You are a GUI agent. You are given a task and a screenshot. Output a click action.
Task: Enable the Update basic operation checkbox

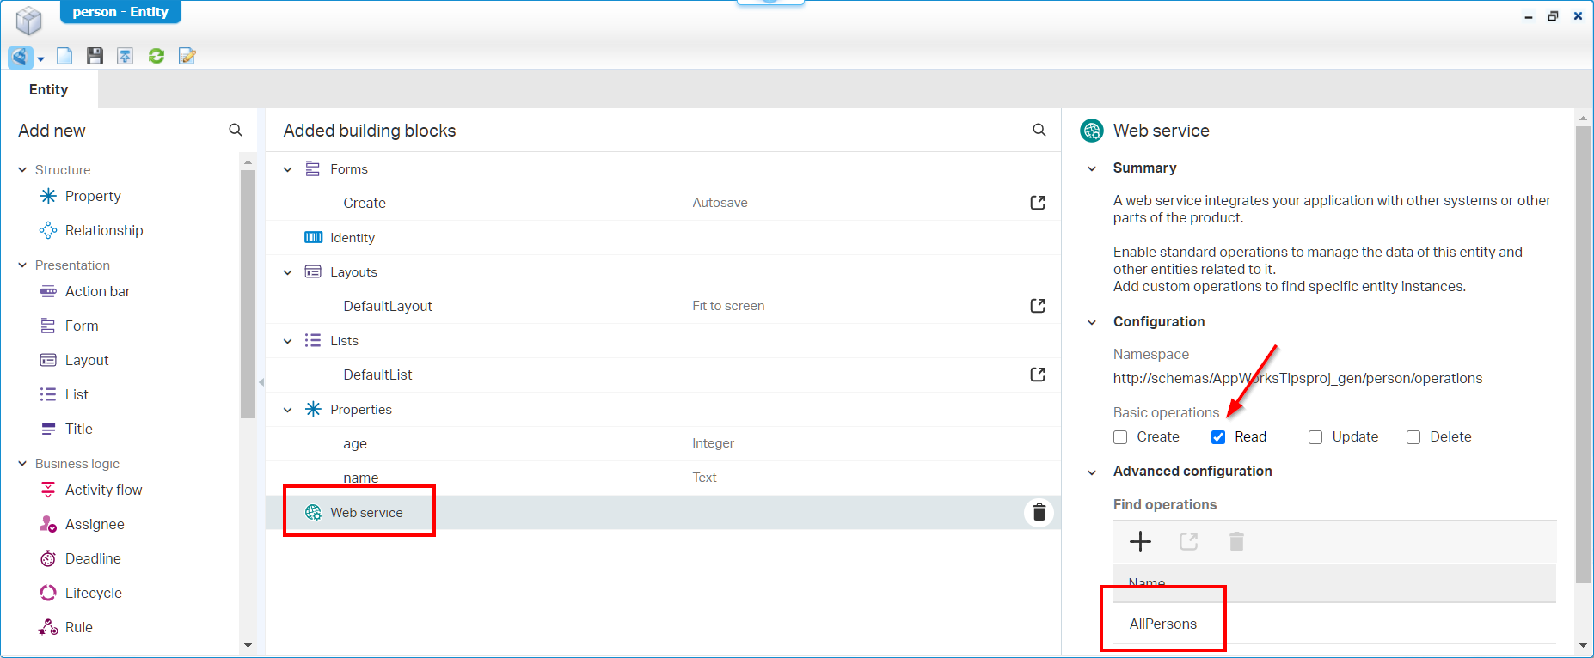click(1315, 437)
